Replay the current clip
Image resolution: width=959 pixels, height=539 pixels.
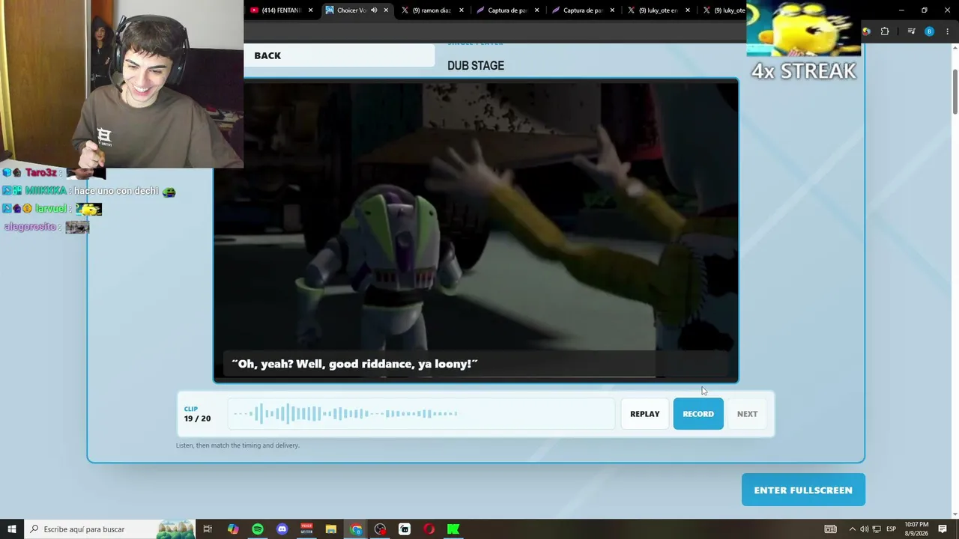click(644, 414)
